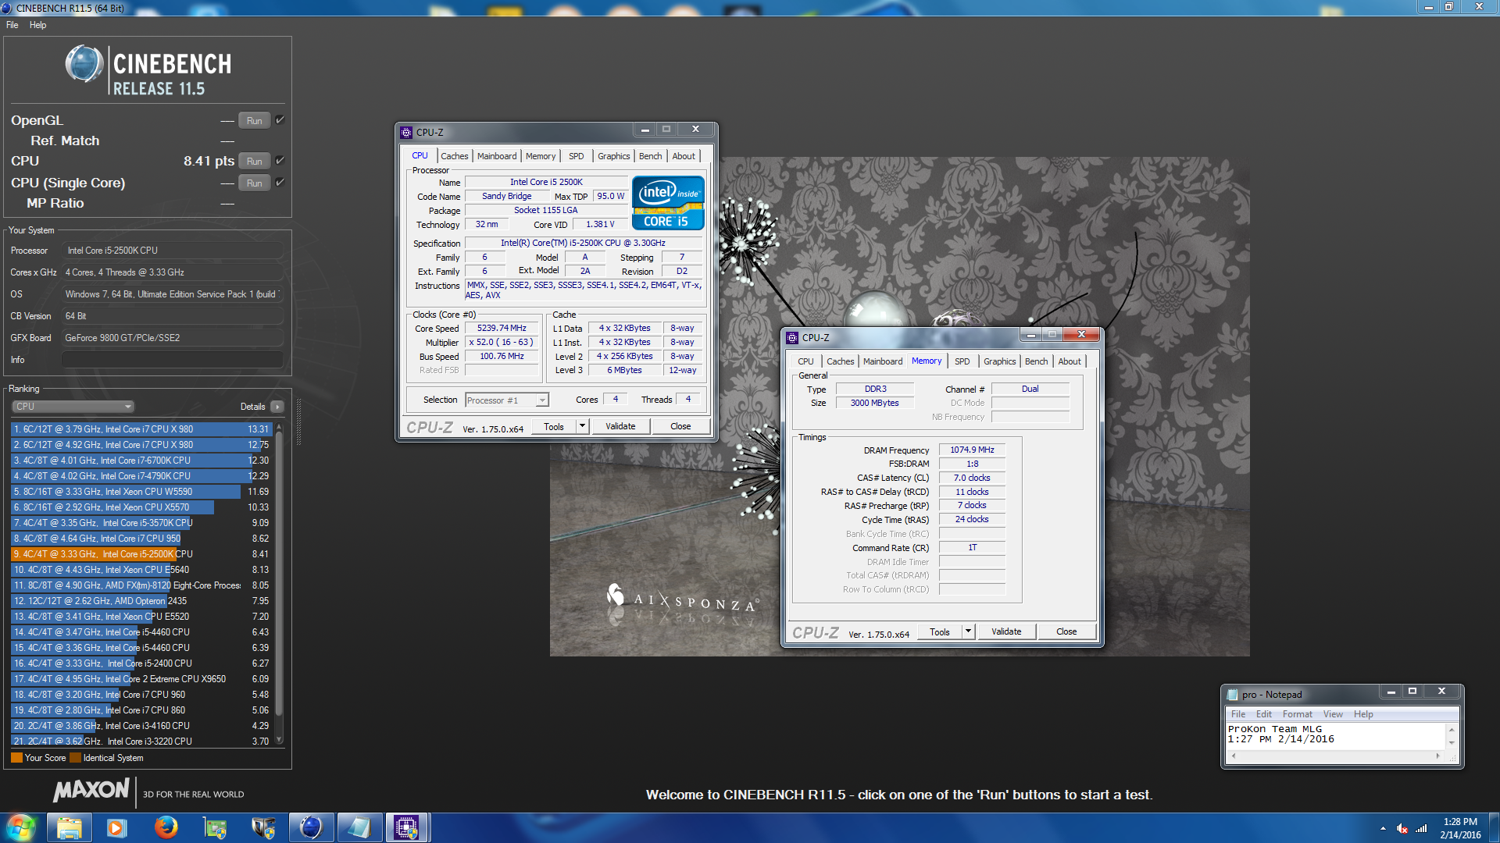The image size is (1500, 843).
Task: Click the Cinebench title bar icon
Action: pos(7,8)
